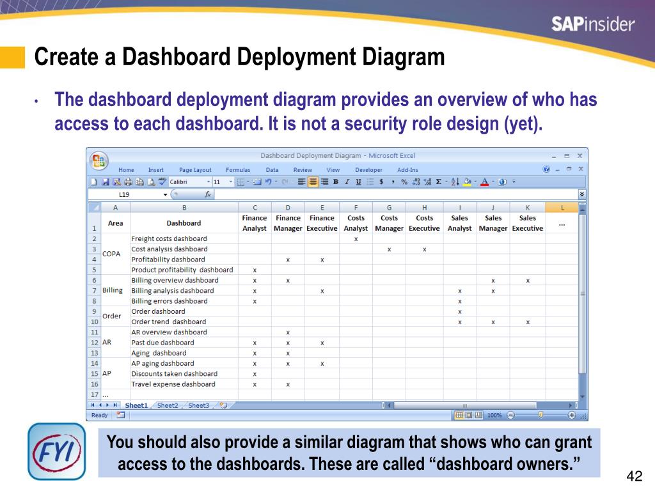Switch to the Sheet2 tab
The image size is (655, 491).
(168, 405)
